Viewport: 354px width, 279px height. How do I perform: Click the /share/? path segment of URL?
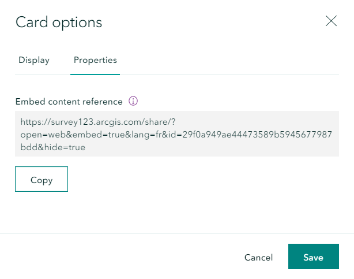(162, 122)
